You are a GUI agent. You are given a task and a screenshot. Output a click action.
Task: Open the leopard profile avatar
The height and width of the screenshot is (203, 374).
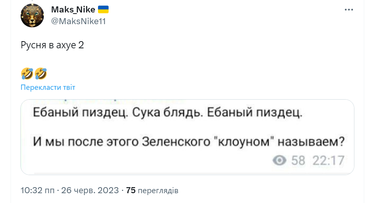(x=32, y=15)
